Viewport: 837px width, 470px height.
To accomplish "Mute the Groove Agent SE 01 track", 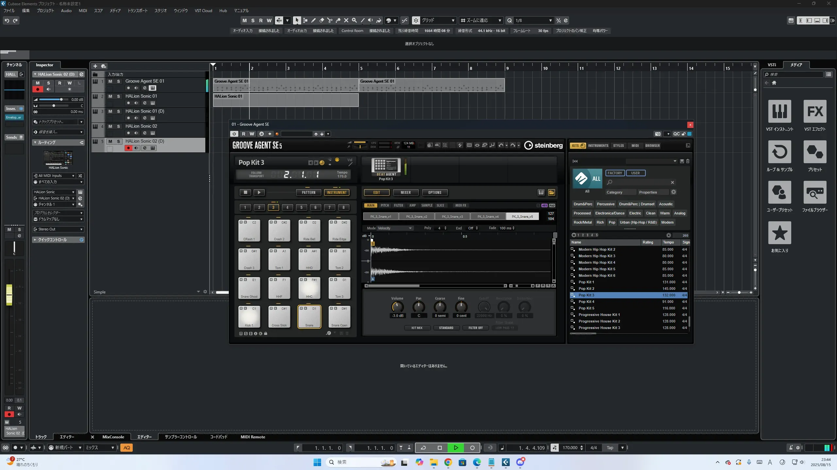I will tap(110, 81).
